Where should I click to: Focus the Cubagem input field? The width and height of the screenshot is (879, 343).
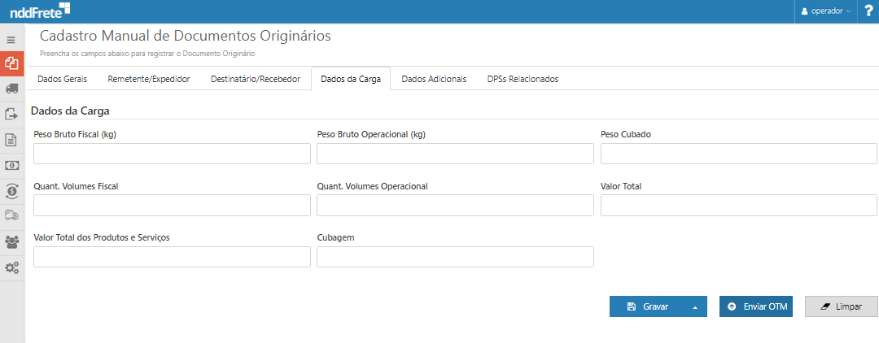pyautogui.click(x=455, y=257)
